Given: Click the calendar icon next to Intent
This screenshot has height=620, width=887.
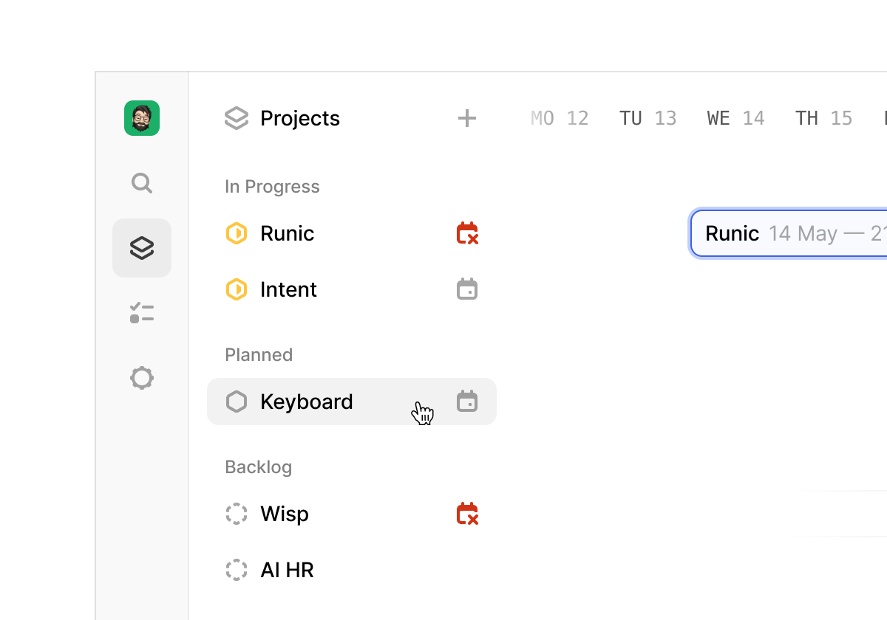Looking at the screenshot, I should [467, 289].
